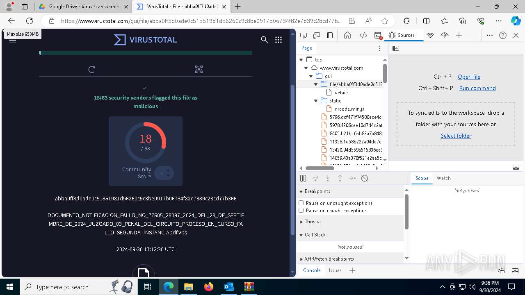Click the Run command link

point(477,88)
